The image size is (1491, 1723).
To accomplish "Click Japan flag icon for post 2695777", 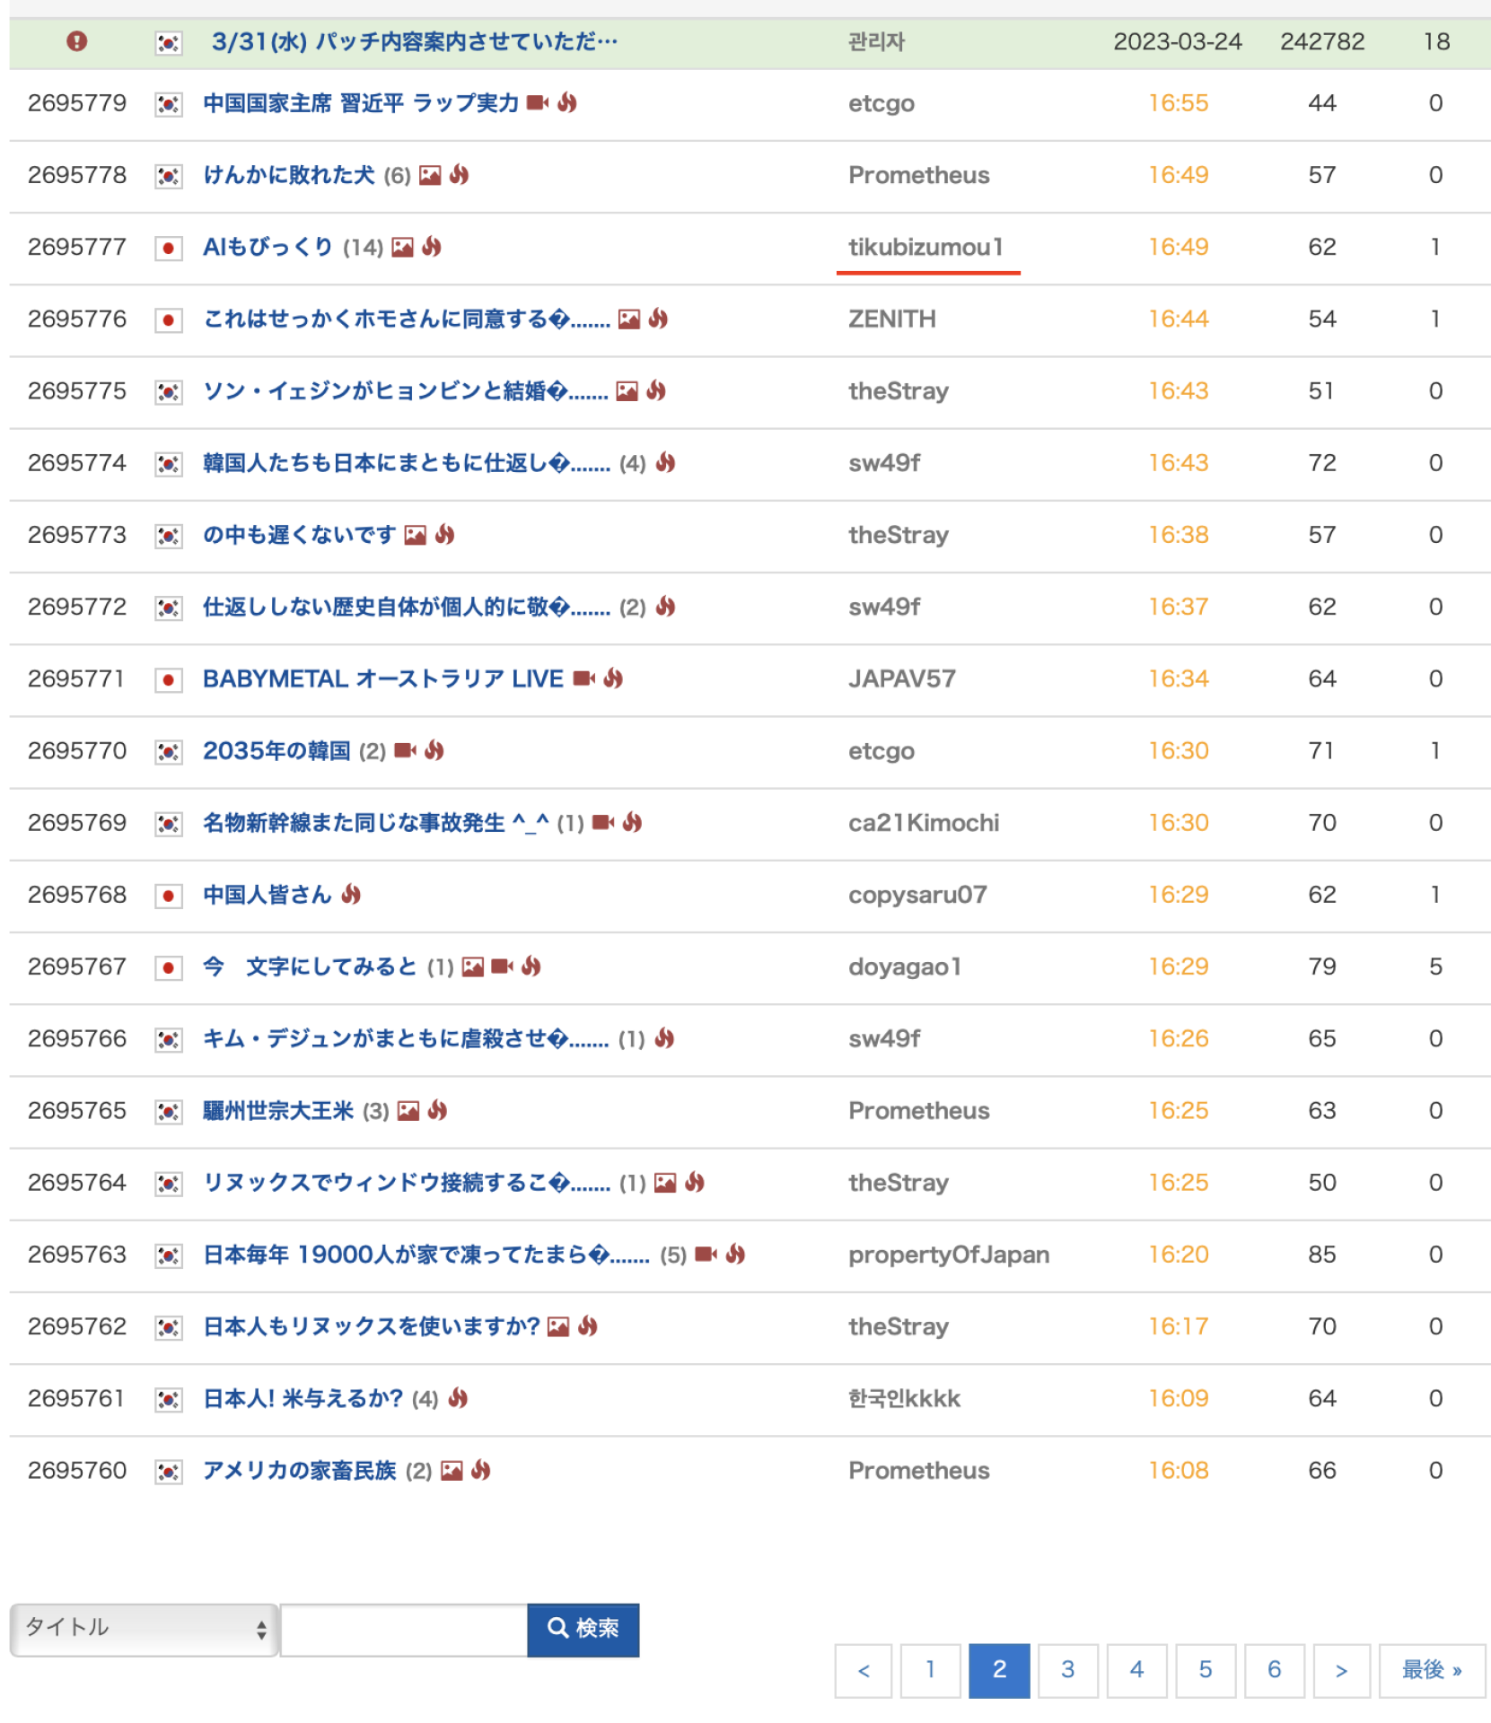I will [x=168, y=248].
